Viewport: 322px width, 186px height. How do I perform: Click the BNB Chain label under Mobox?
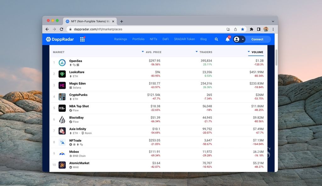[77, 156]
